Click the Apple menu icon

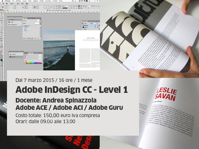2,1
